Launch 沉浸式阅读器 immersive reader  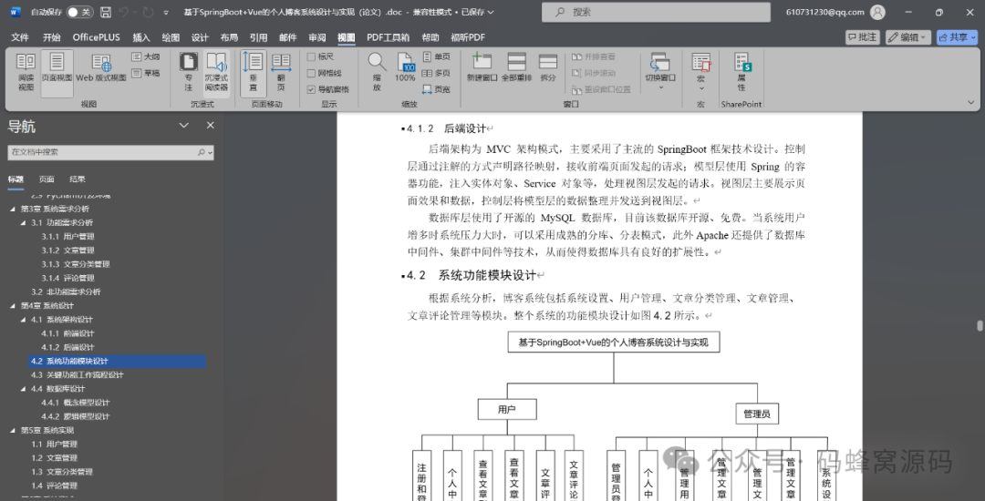[216, 74]
